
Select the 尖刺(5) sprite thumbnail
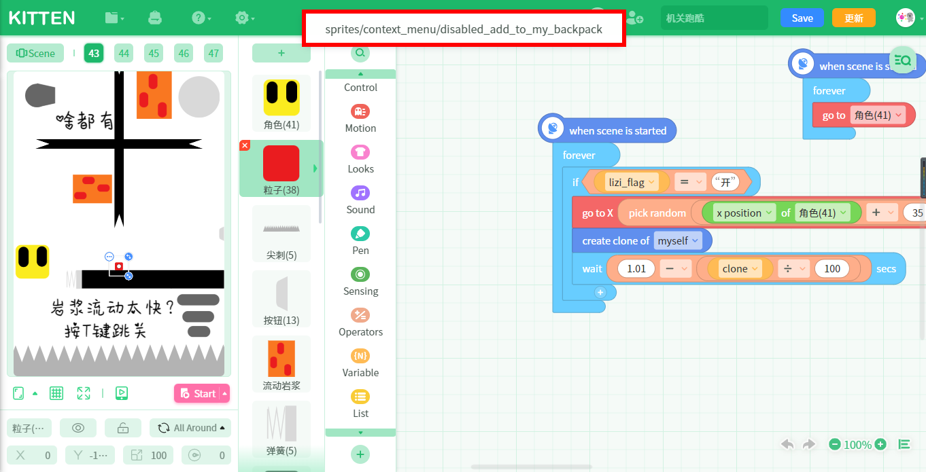281,234
